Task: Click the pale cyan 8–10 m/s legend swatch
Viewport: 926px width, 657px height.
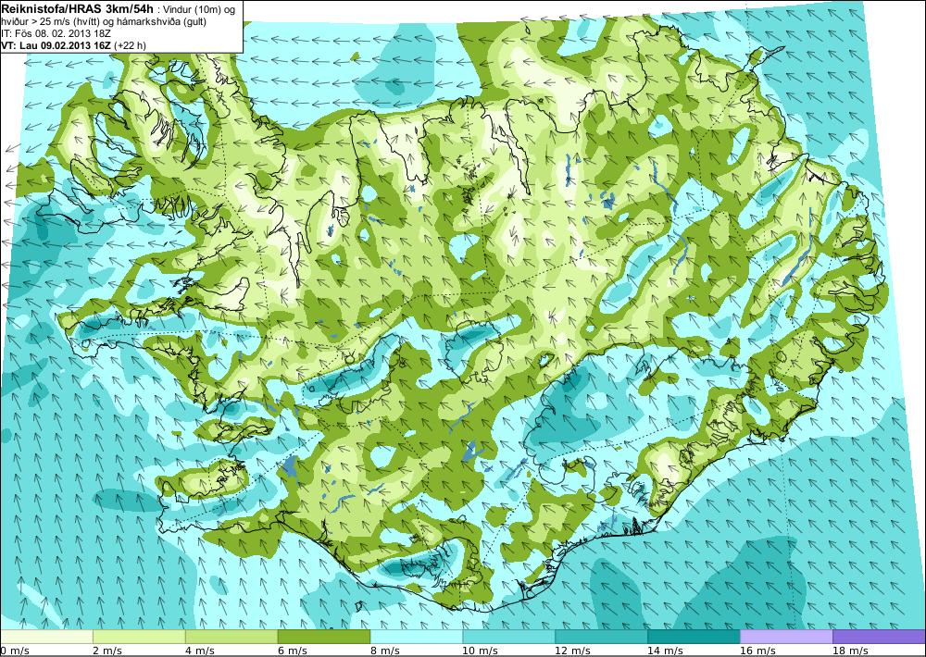Action: 417,637
